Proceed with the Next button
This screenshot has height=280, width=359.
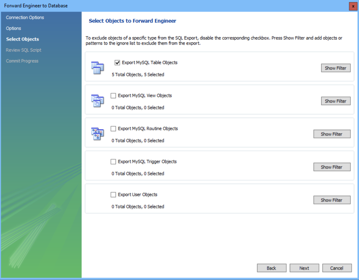tap(304, 268)
